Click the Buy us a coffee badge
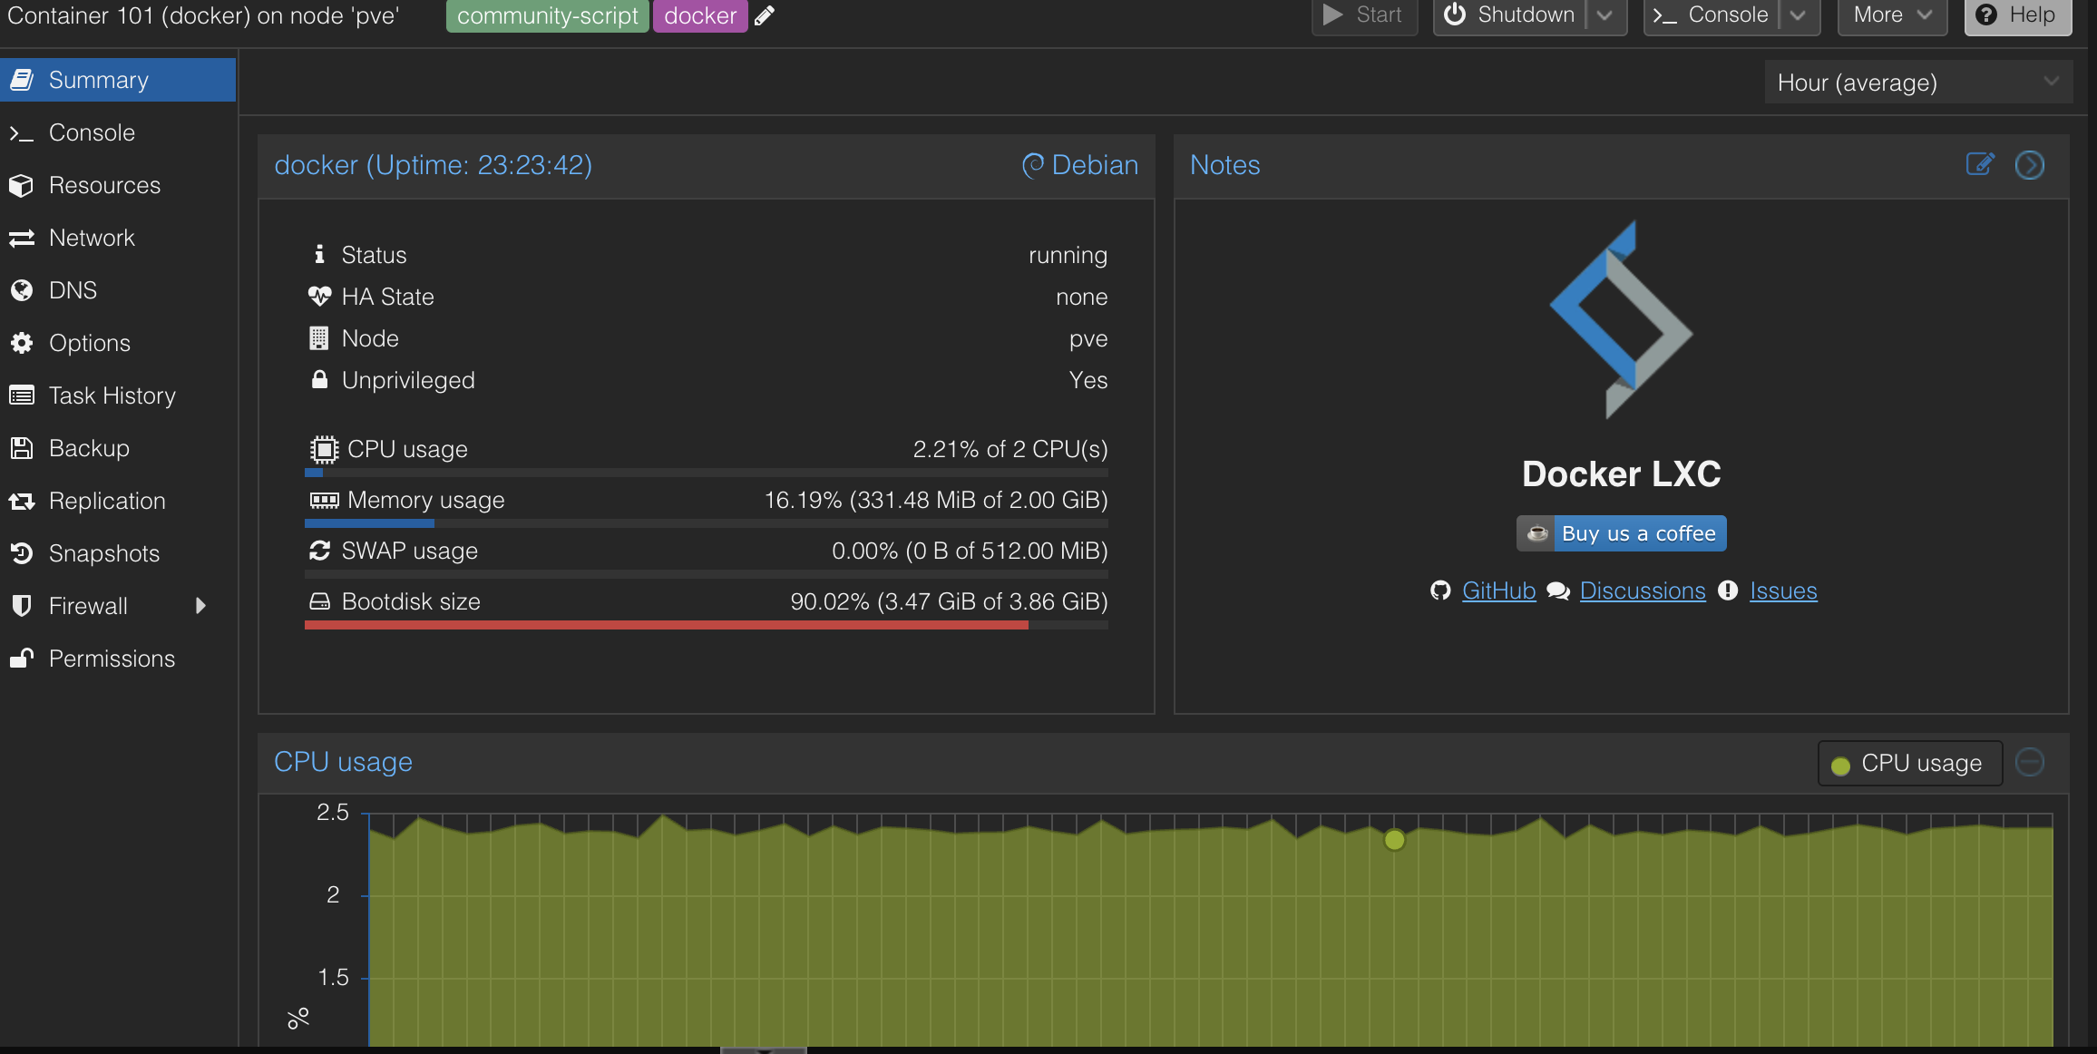Screen dimensions: 2097x1054 click(1622, 533)
